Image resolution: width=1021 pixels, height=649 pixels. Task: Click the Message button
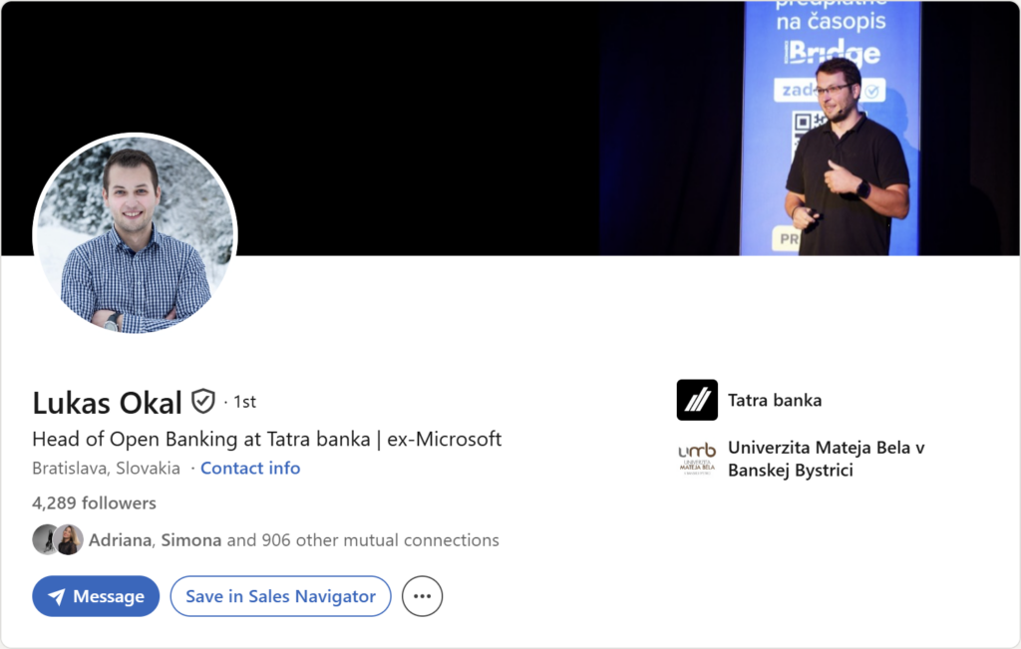coord(96,596)
